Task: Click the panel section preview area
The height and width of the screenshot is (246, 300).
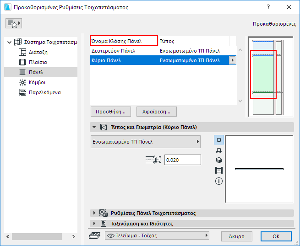Action: [259, 169]
